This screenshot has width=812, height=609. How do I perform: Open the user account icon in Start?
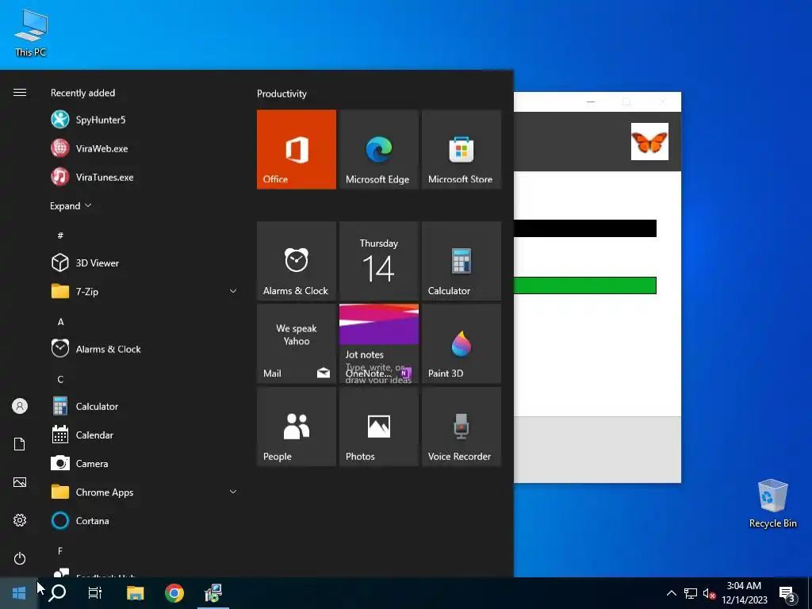point(20,406)
